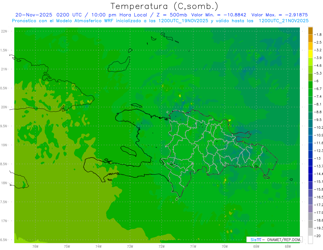Image resolution: width=323 pixels, height=250 pixels.
Task: Click the '75W' longitude label
Action: [67, 246]
